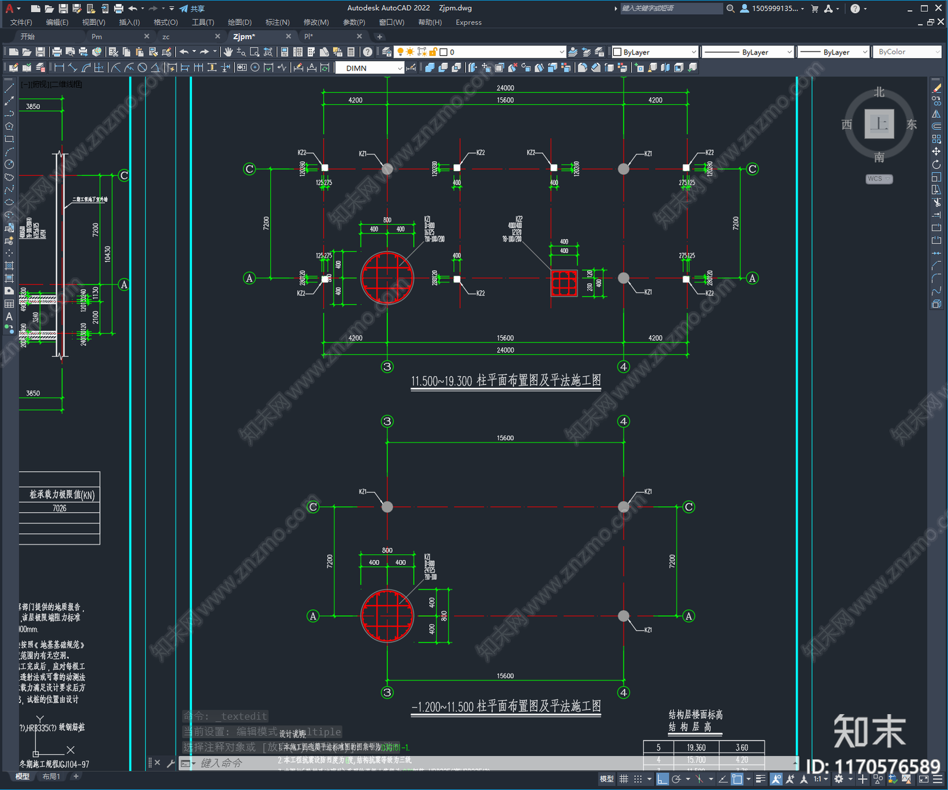Select the Circle tool in the Draw toolbar
The height and width of the screenshot is (790, 948).
(9, 164)
